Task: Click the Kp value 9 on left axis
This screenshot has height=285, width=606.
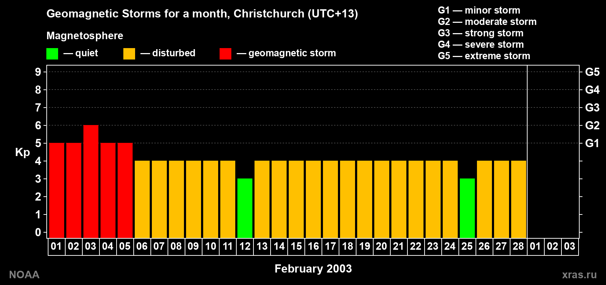Action: 38,72
